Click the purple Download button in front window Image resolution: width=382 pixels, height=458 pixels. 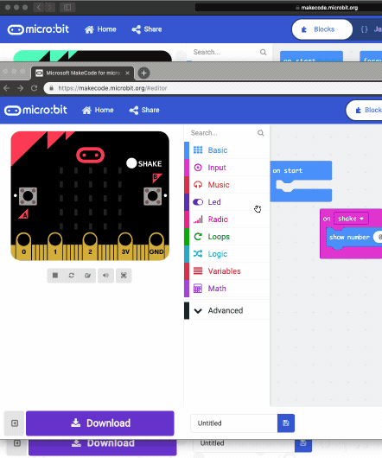pos(100,423)
